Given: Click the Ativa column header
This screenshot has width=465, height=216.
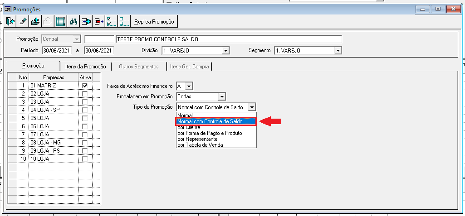Looking at the screenshot, I should [85, 77].
